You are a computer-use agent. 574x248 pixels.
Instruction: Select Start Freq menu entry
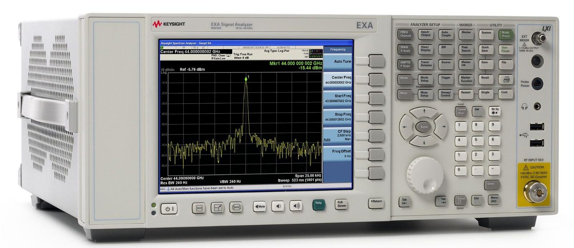(x=338, y=98)
